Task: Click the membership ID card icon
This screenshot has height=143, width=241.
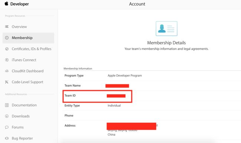Action: click(x=166, y=28)
